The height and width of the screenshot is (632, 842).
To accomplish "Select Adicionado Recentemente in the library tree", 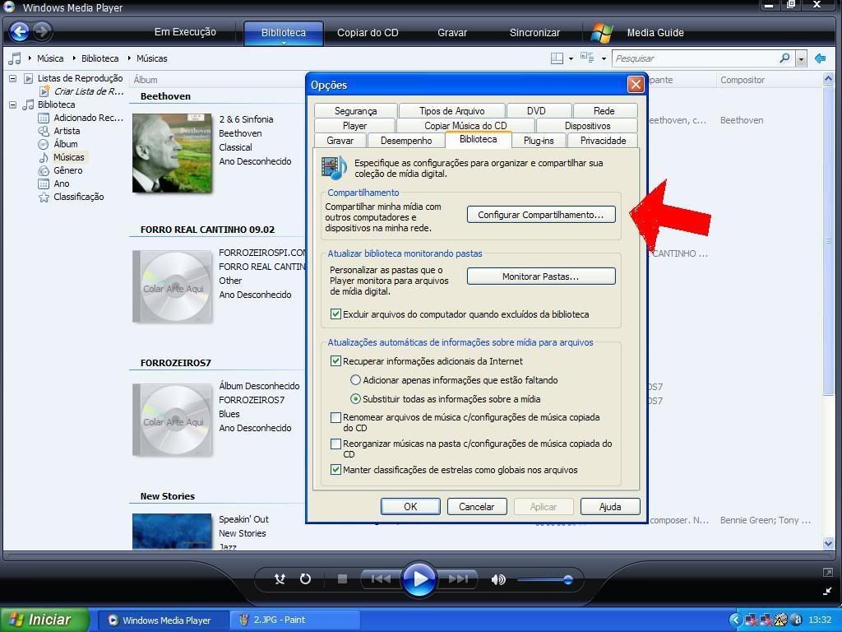I will tap(88, 117).
